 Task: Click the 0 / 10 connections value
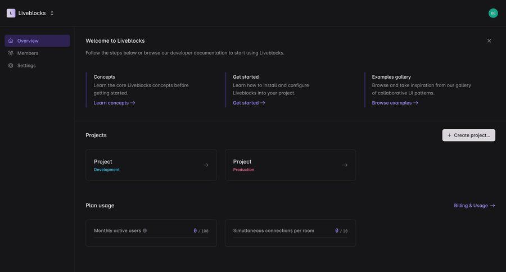pyautogui.click(x=341, y=231)
